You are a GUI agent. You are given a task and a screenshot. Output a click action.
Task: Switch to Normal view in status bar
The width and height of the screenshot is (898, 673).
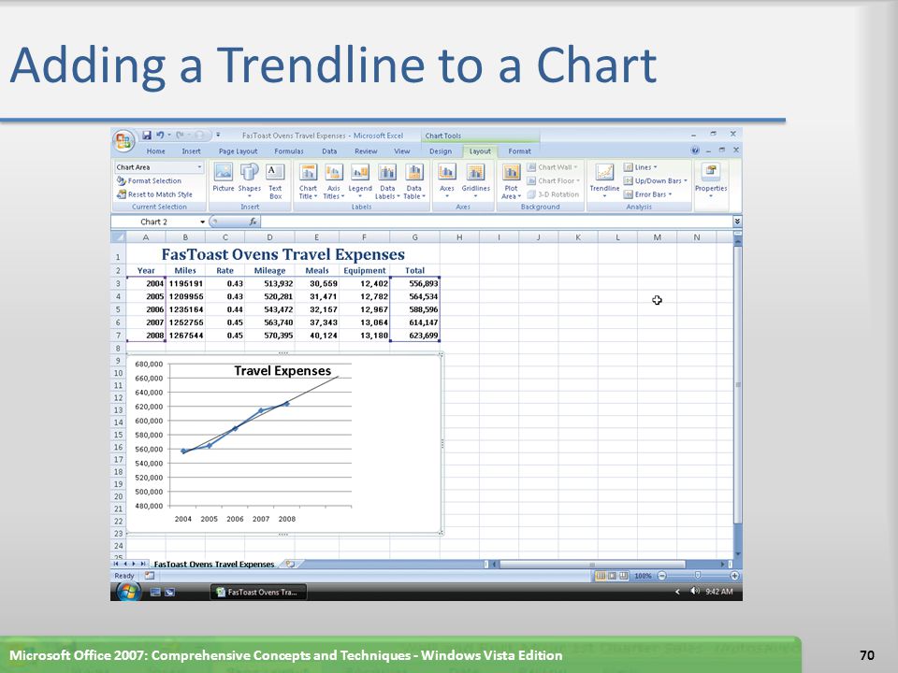click(x=601, y=576)
